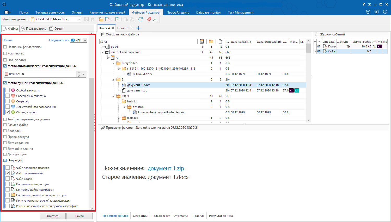391x222 pixels.
Task: Check the Особой важности label checkbox
Action: [x=8, y=90]
